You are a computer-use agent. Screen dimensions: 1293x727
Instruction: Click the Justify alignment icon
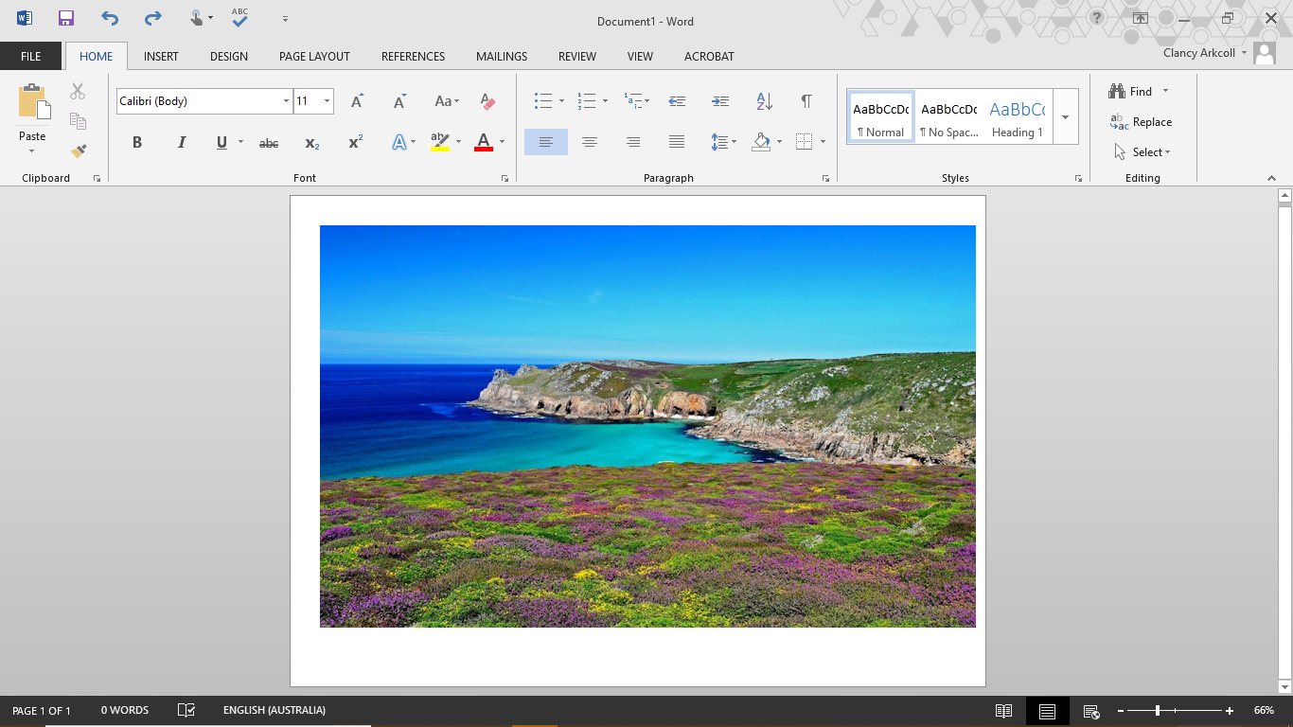pos(677,142)
